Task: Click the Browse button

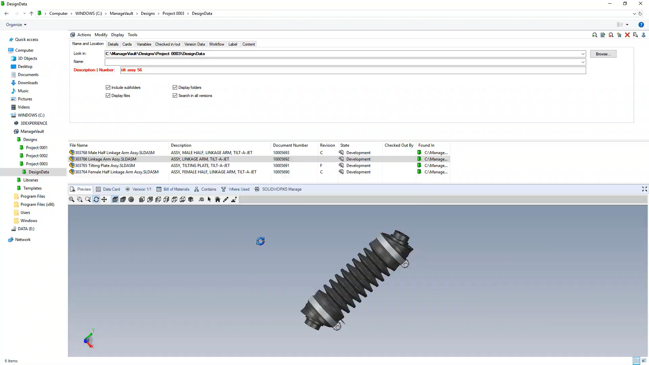Action: (x=603, y=54)
